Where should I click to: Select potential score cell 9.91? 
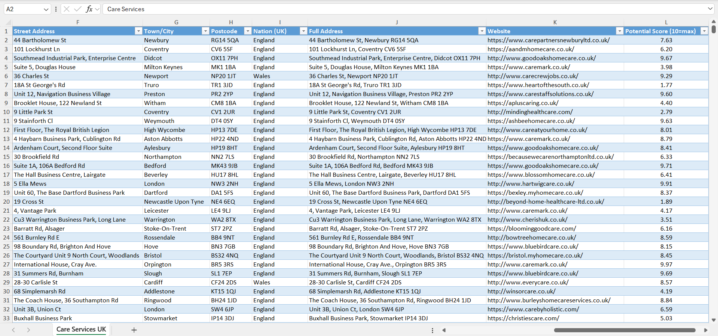(x=666, y=184)
